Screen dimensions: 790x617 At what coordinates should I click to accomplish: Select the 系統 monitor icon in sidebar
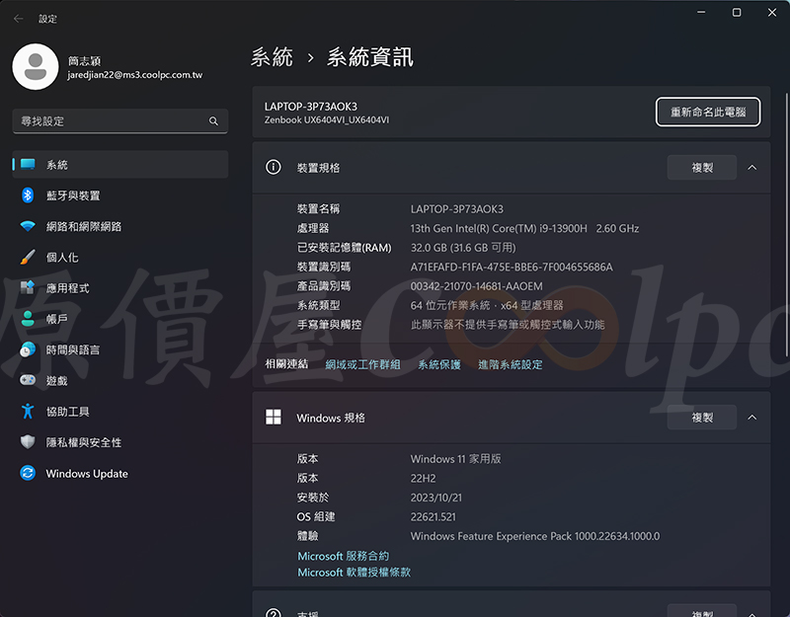pos(28,164)
